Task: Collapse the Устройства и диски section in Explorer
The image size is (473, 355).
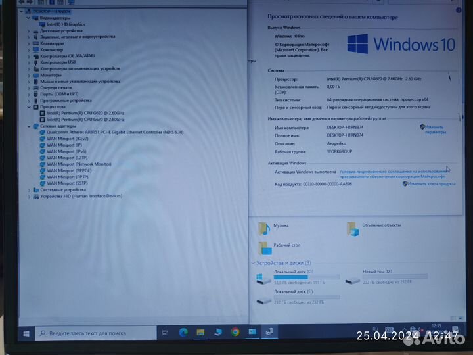Action: 253,263
